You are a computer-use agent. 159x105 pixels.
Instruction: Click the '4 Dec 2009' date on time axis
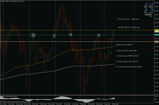coord(35,104)
